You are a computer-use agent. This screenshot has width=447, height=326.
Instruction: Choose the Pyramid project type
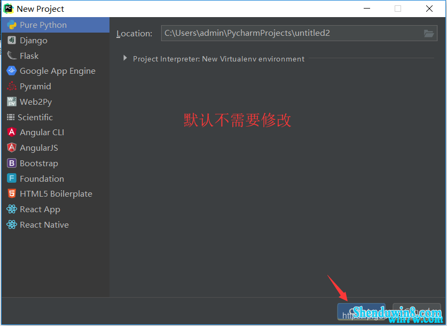click(x=56, y=86)
